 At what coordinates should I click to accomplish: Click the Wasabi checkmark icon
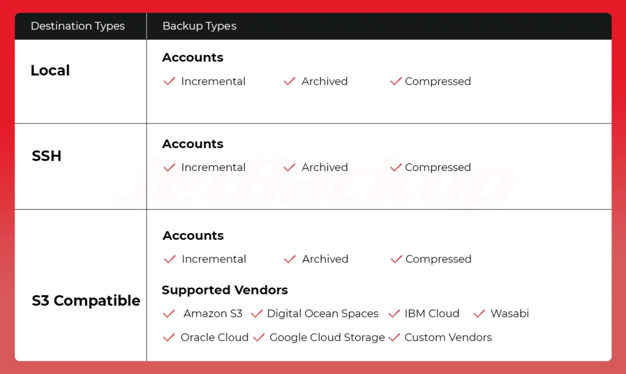pyautogui.click(x=479, y=314)
